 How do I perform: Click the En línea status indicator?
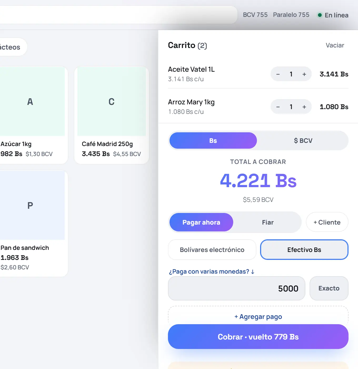[x=333, y=15]
